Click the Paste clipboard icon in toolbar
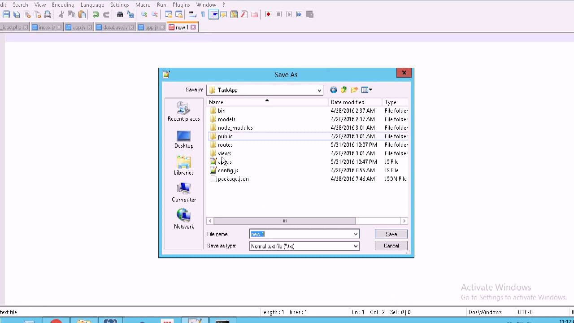574x323 pixels. click(82, 14)
